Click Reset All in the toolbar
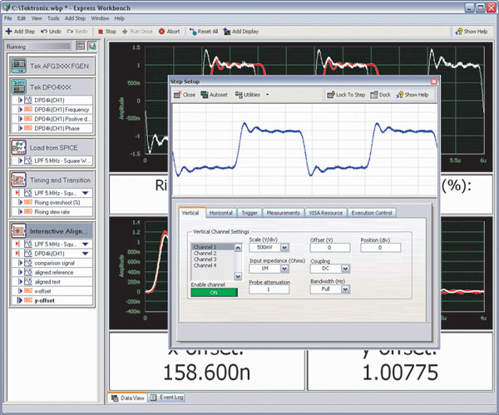The height and width of the screenshot is (415, 499). (x=204, y=32)
